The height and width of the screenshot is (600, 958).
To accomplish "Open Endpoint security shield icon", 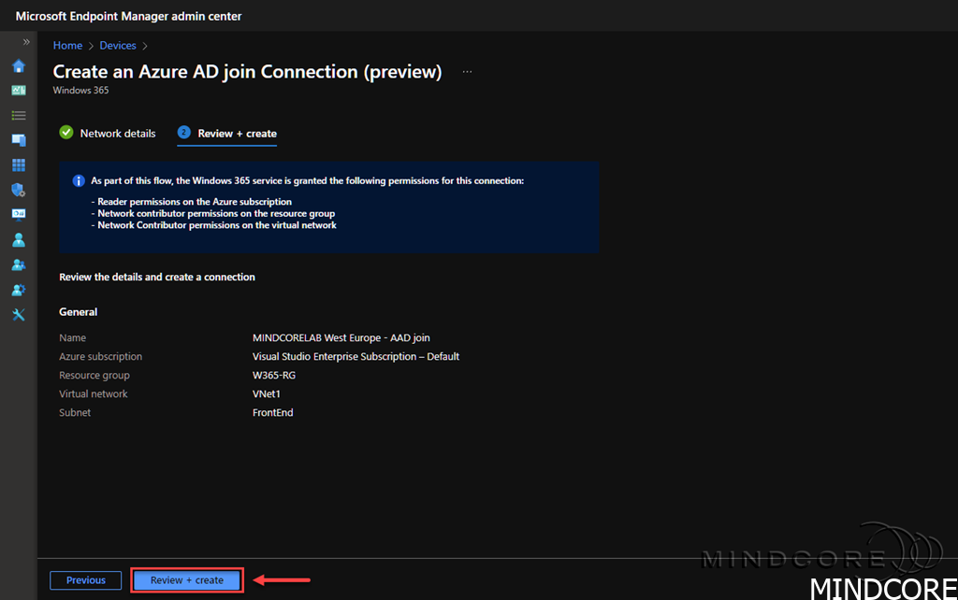I will click(18, 190).
